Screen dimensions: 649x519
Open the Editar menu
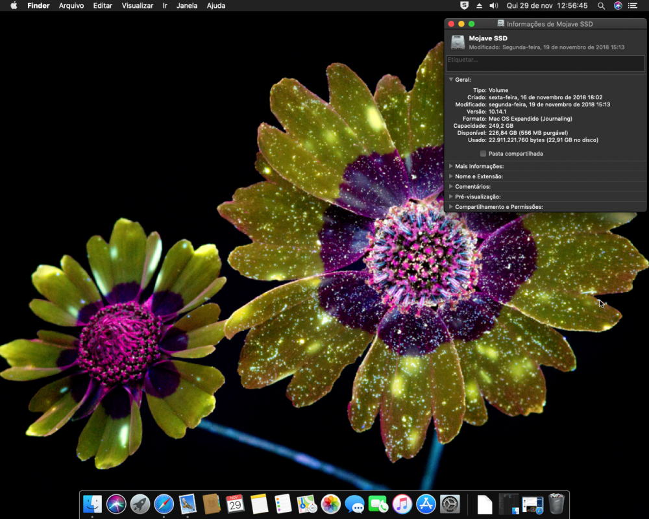(103, 6)
